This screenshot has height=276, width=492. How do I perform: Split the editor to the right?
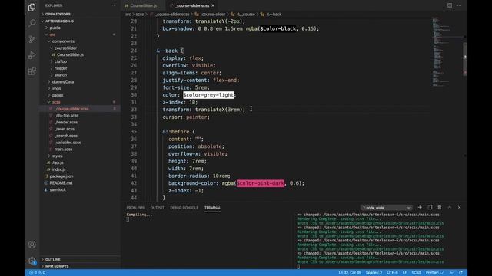pos(450,5)
